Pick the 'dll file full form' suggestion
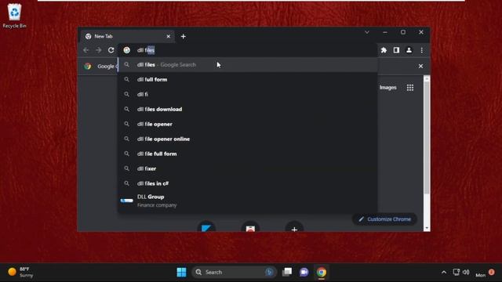The image size is (502, 282). [x=248, y=154]
